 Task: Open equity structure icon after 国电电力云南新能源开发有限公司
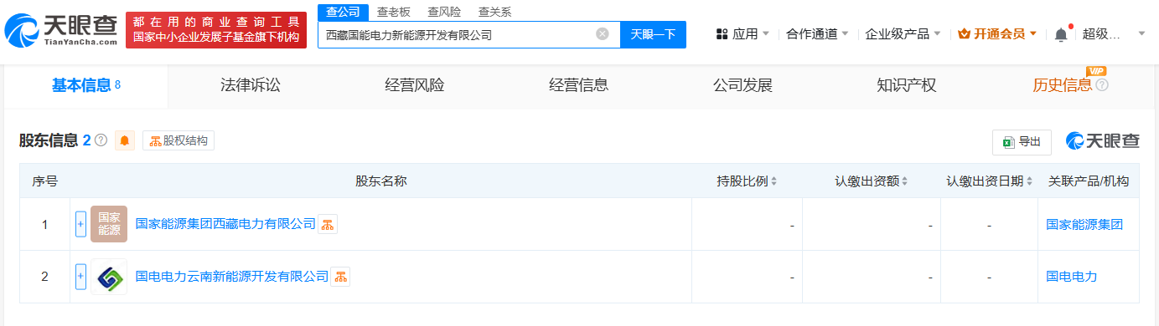[340, 277]
